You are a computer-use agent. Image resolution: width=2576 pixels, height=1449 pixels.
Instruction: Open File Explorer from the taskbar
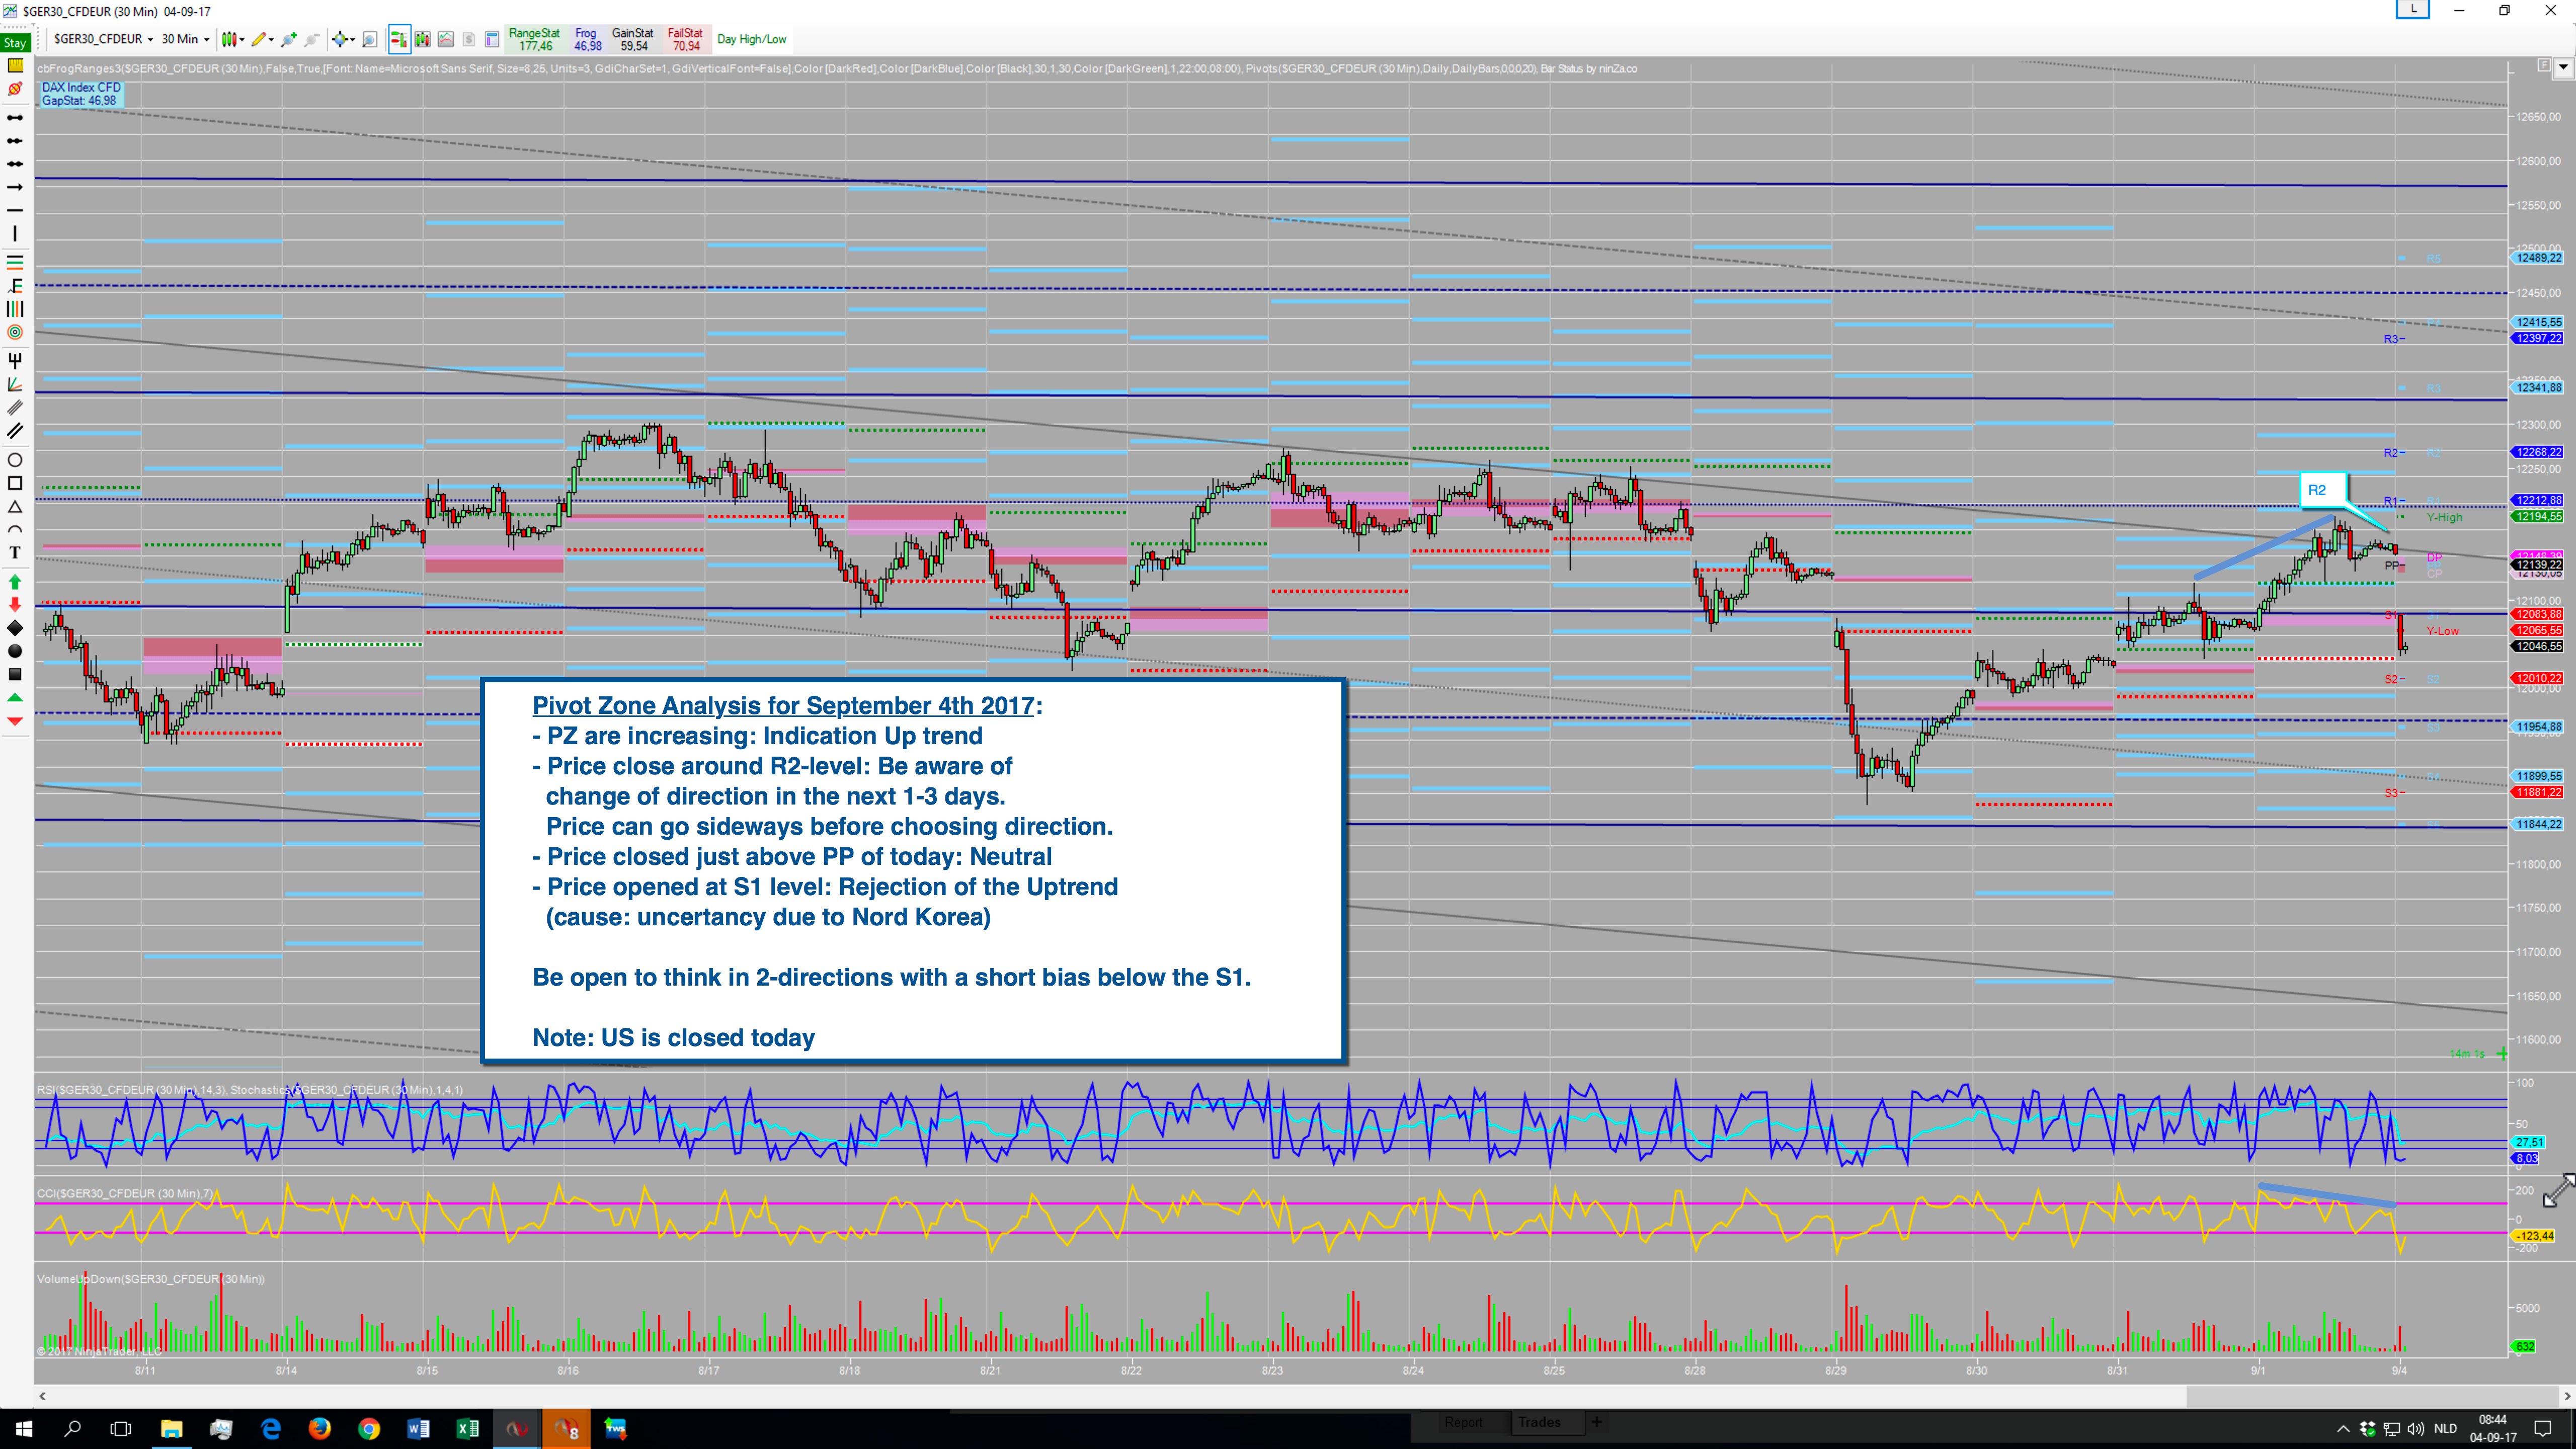point(171,1428)
